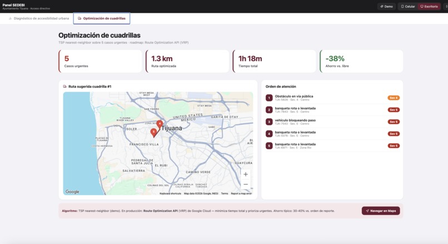
Task: Click Sev 5 tag of case TJA-7543
Action: (x=394, y=121)
